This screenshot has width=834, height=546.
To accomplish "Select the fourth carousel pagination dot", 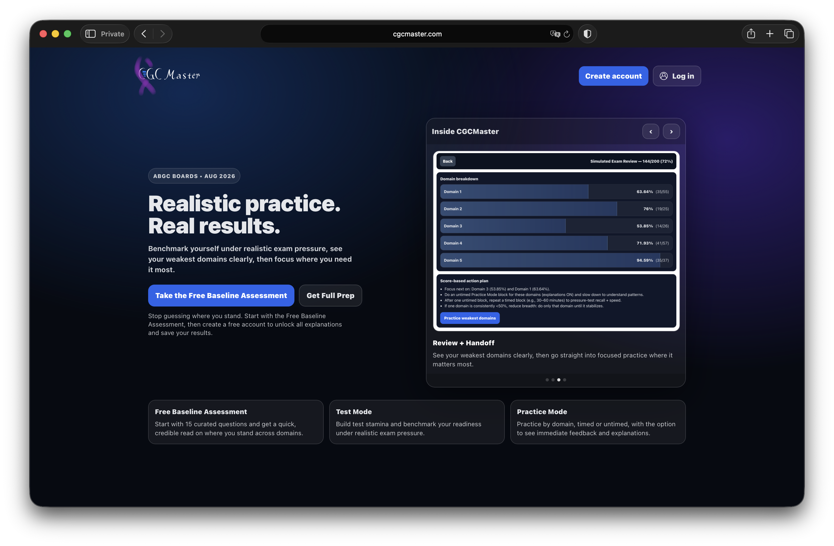I will point(565,380).
